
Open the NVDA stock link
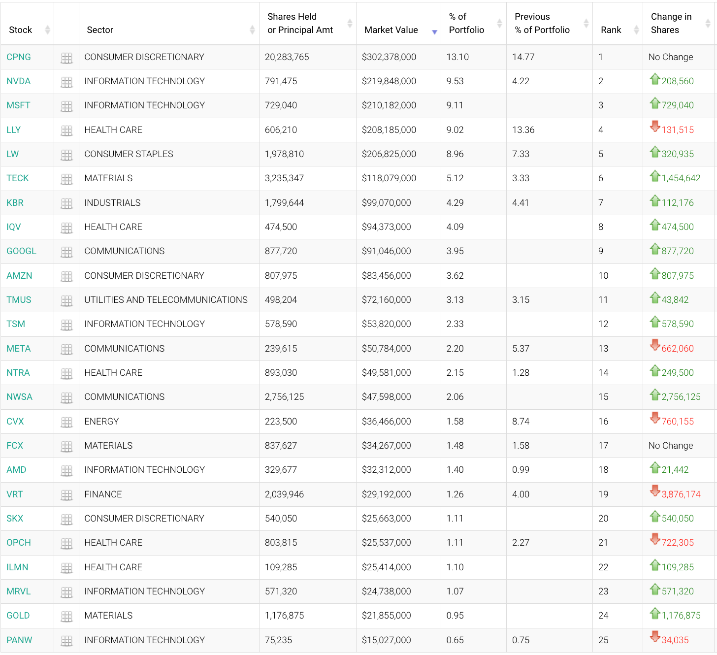[19, 81]
